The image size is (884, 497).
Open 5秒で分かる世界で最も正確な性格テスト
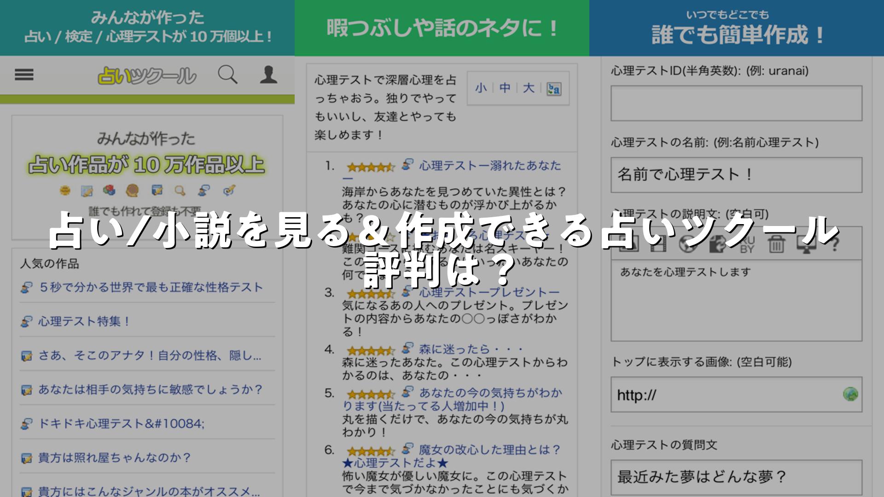151,287
